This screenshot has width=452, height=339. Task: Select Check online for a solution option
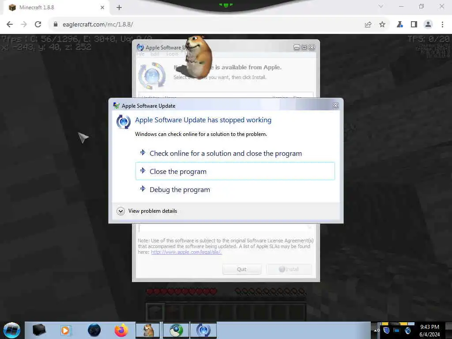click(235, 153)
